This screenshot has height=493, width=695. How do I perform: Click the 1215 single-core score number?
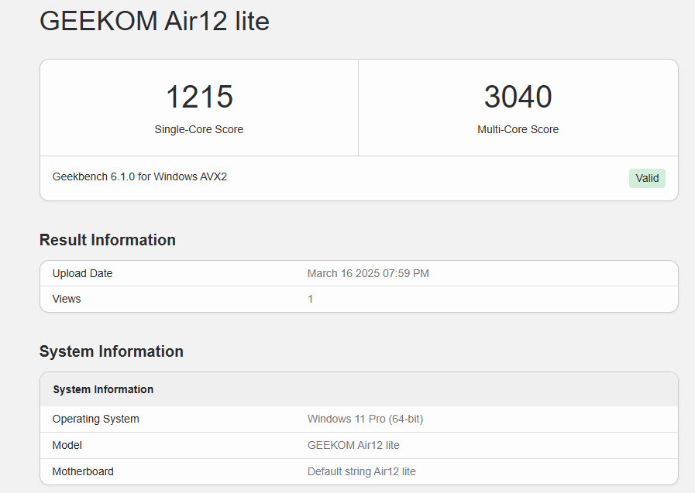coord(199,97)
